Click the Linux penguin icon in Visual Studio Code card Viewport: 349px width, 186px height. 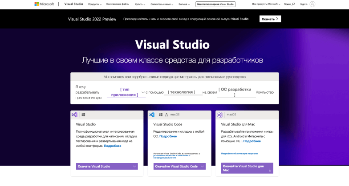[166, 115]
